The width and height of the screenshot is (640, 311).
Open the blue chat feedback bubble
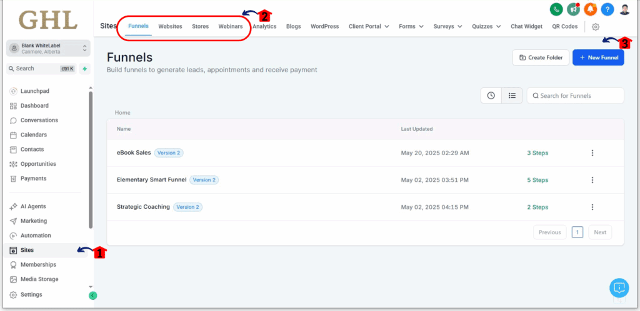[x=619, y=288]
